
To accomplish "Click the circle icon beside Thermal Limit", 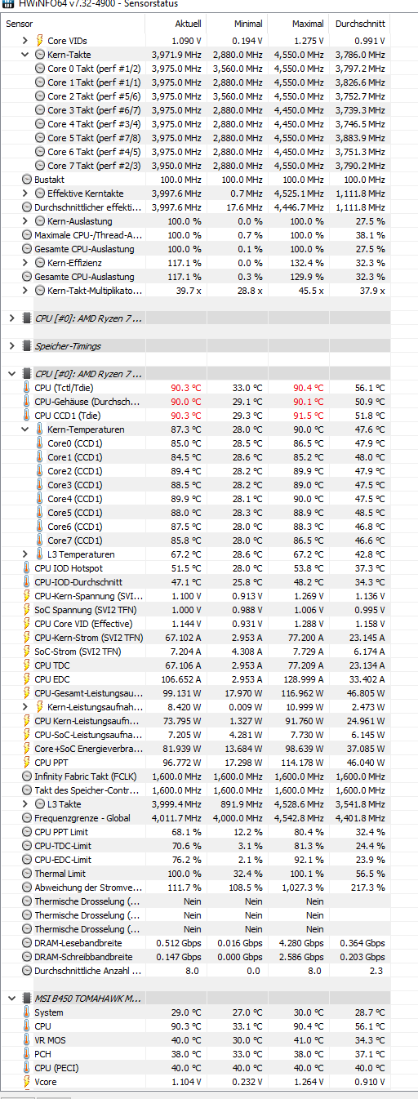I will click(27, 874).
